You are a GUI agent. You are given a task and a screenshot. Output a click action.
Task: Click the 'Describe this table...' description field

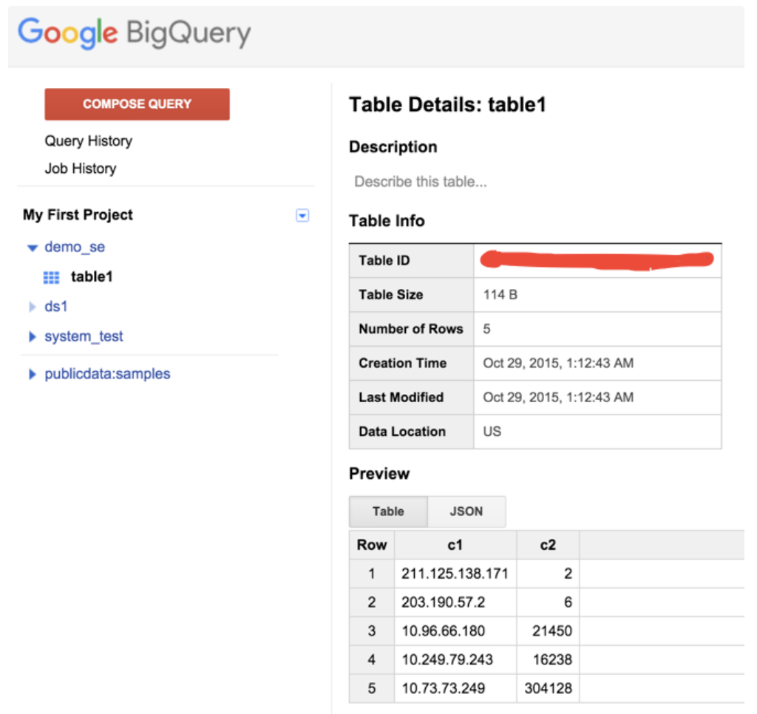pos(421,182)
